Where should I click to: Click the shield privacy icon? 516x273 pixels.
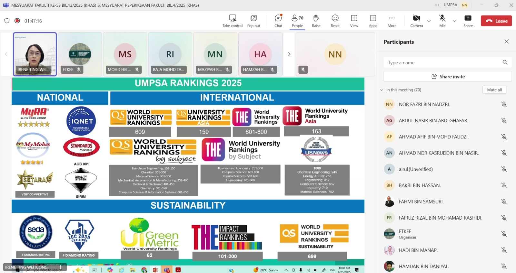tap(7, 21)
